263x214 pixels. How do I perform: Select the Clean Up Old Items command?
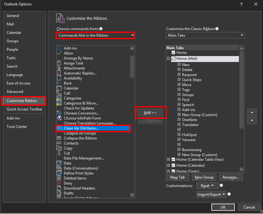pyautogui.click(x=94, y=128)
